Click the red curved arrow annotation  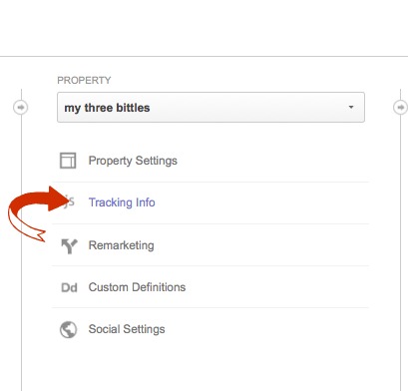tap(35, 209)
